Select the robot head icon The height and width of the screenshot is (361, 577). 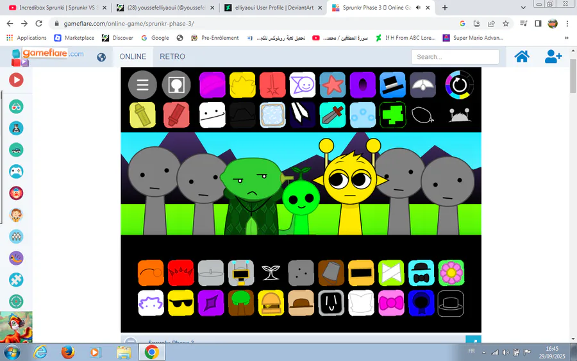click(241, 273)
